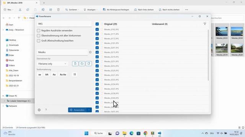245x137 pixels.
Task: Open the filter icon in the preview header
Action: pyautogui.click(x=205, y=24)
